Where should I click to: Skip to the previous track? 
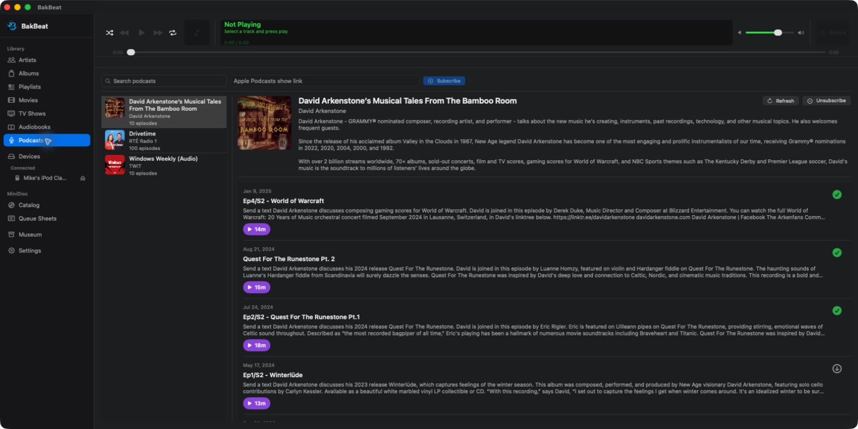pos(124,33)
